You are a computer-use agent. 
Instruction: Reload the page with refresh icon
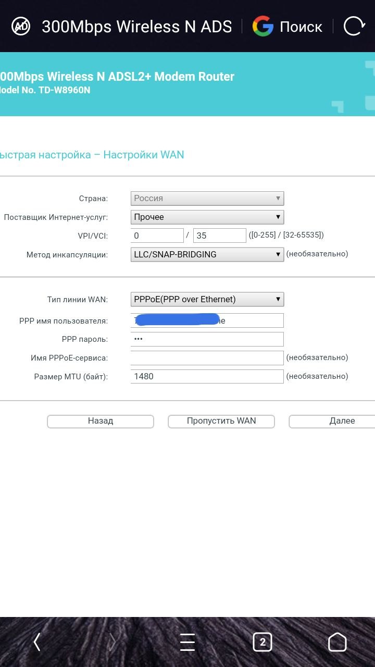pyautogui.click(x=354, y=26)
